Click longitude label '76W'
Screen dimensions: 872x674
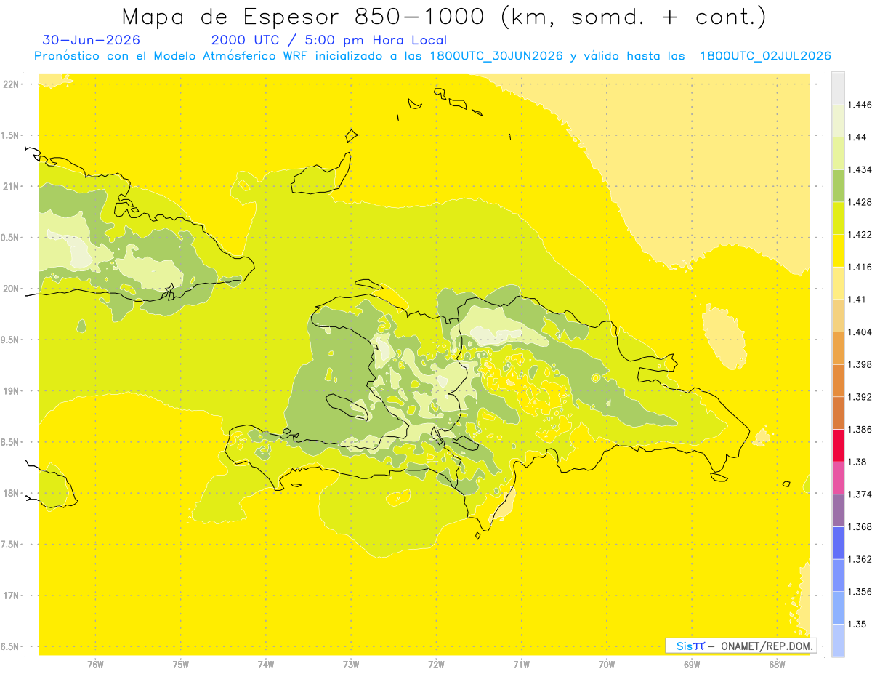pyautogui.click(x=95, y=664)
